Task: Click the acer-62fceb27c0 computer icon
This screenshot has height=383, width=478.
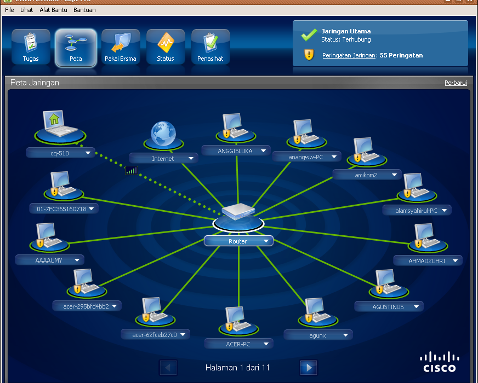Action: pos(156,311)
